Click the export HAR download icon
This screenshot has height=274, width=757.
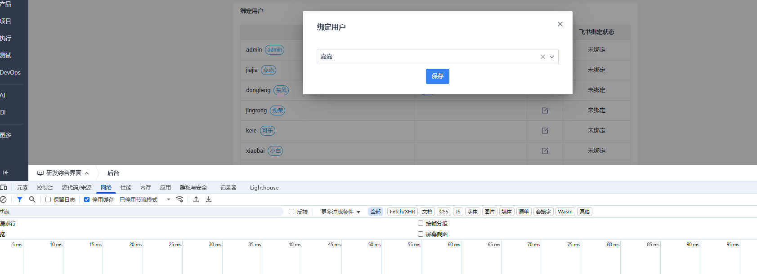point(209,199)
